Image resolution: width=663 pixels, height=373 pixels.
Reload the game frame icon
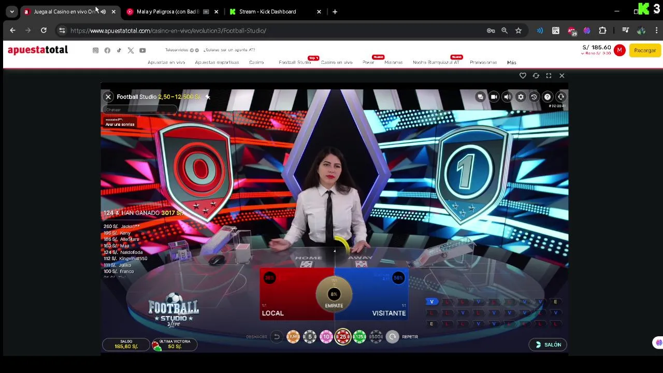[536, 76]
